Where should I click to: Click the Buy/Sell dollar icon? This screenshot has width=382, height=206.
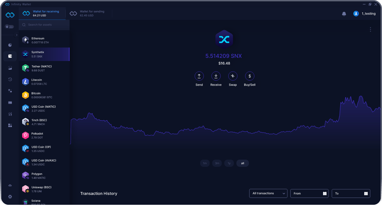249,76
